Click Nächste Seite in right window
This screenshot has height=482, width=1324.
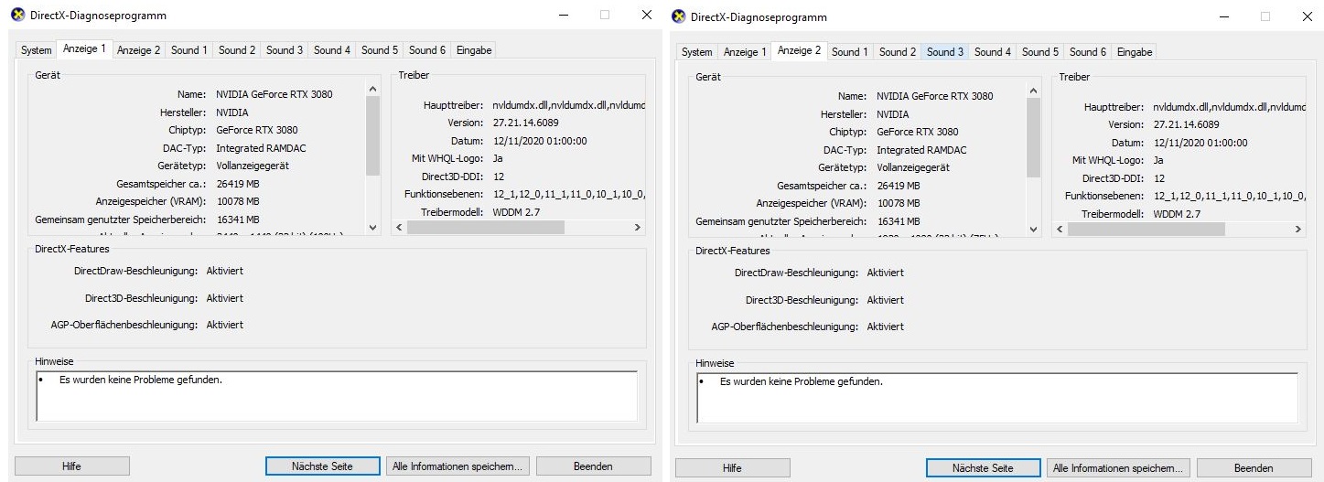(x=984, y=468)
